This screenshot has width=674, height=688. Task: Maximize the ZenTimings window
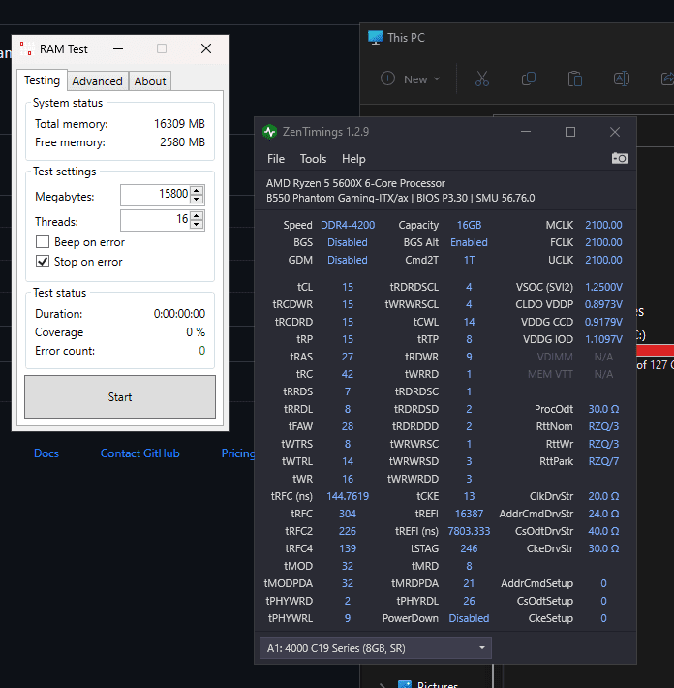[x=570, y=132]
